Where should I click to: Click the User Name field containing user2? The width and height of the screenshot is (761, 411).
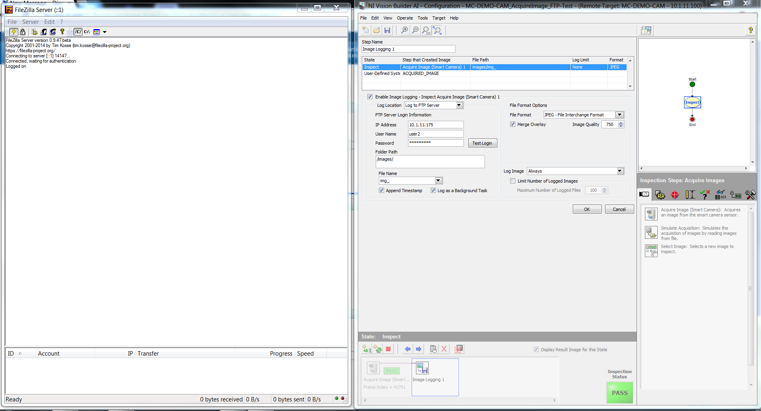pos(436,134)
